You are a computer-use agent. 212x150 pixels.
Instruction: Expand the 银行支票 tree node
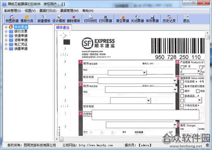click(x=6, y=31)
